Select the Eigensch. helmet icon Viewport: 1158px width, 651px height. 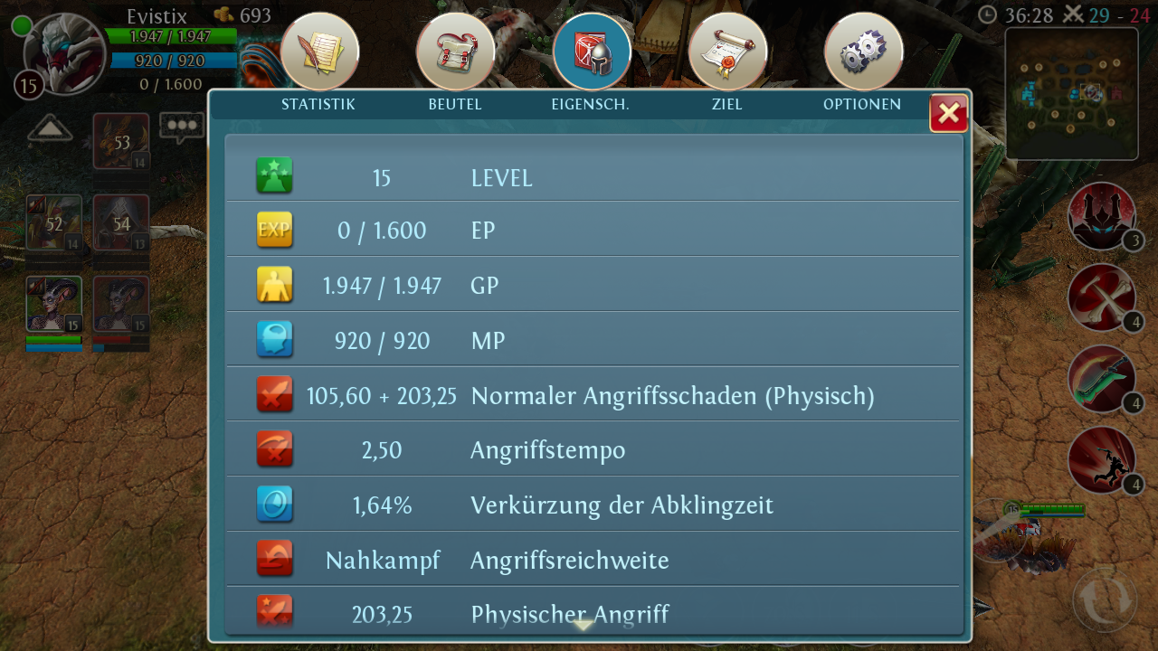pyautogui.click(x=592, y=52)
